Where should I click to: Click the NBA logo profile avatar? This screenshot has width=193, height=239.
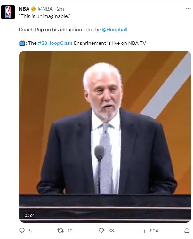8,12
